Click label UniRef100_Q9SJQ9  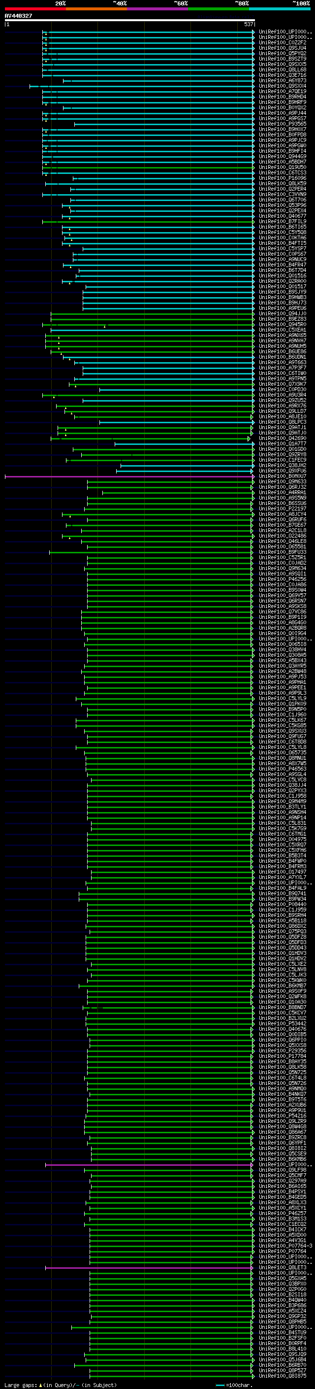[283, 1355]
